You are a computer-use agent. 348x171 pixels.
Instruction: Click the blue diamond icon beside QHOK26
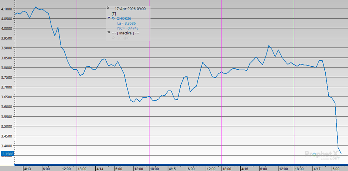(113, 18)
